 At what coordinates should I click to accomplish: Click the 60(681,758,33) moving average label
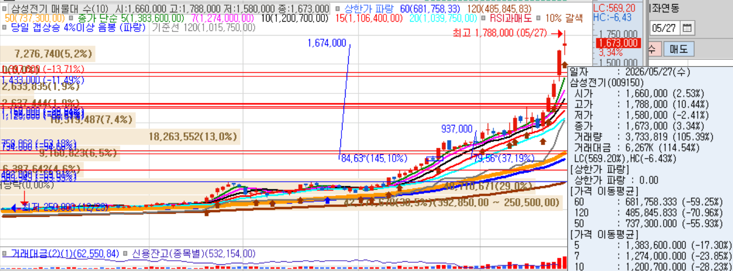pyautogui.click(x=430, y=9)
